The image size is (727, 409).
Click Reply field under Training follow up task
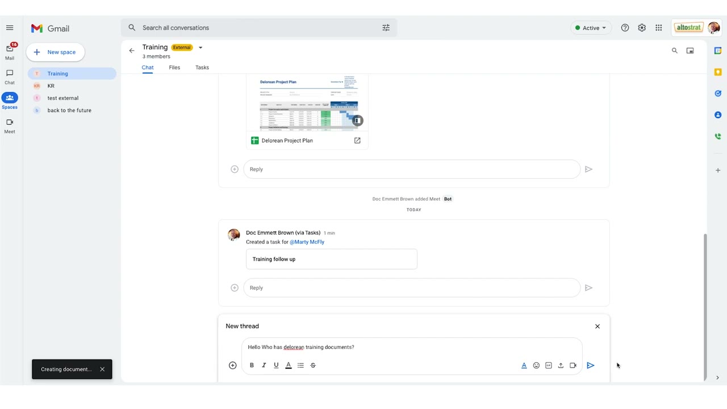[x=412, y=288]
